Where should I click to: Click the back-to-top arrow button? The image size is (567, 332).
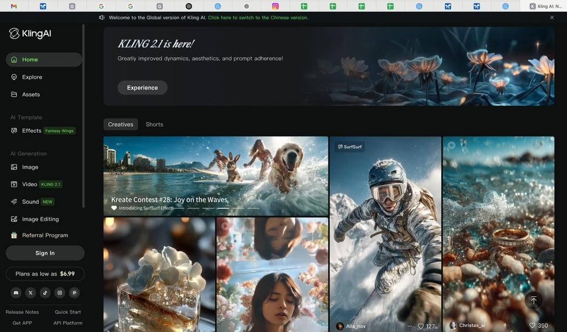[534, 300]
